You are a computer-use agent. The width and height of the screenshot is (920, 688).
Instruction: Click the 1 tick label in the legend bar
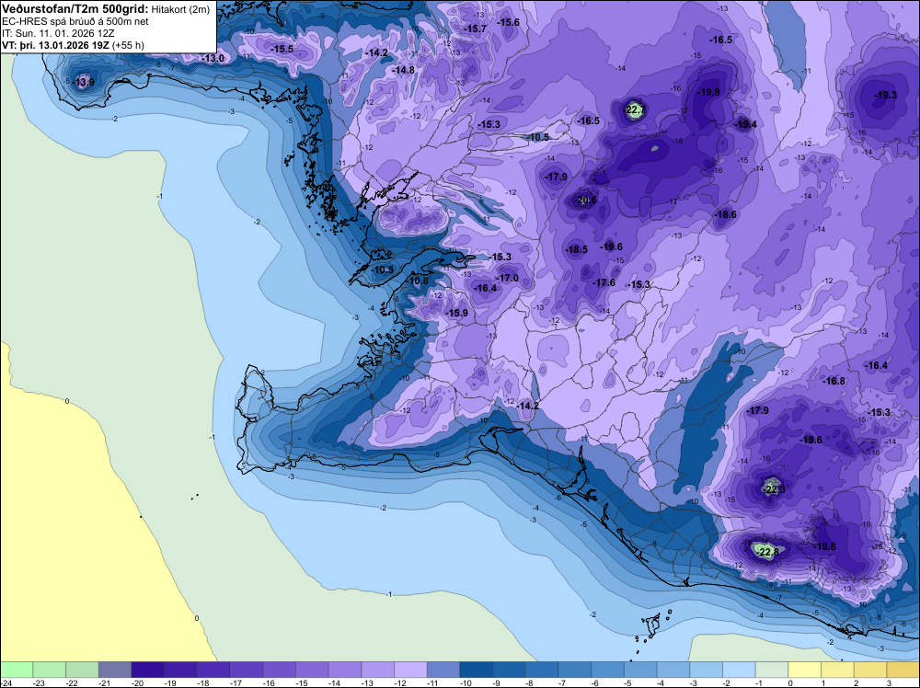point(824,682)
